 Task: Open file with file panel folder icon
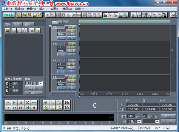point(7,30)
